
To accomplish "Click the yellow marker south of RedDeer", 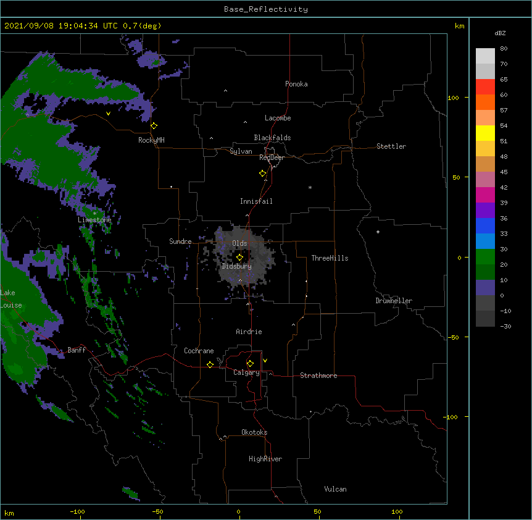I will pos(263,174).
